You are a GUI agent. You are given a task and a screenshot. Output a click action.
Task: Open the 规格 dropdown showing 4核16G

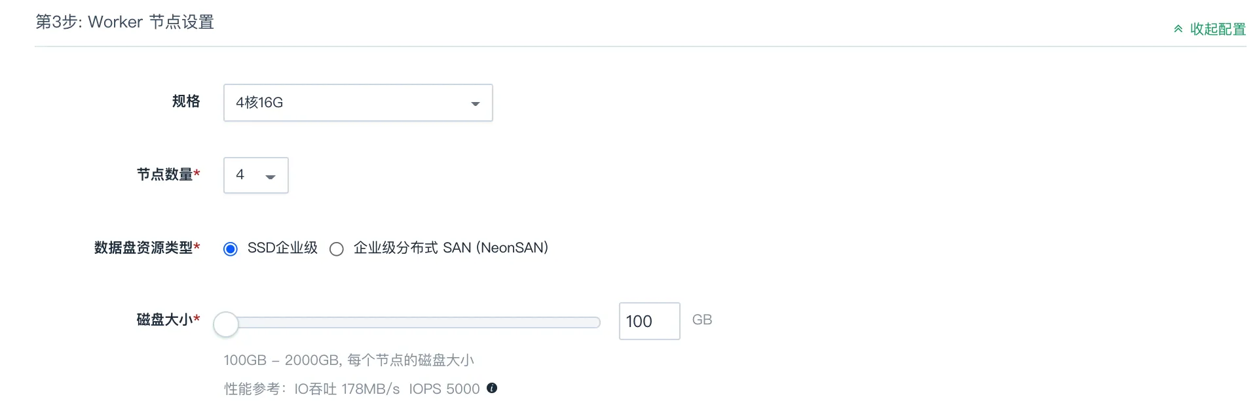click(x=358, y=103)
